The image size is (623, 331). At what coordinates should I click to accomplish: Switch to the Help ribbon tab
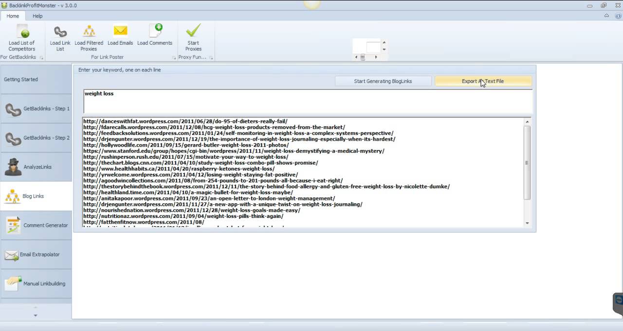(x=37, y=16)
